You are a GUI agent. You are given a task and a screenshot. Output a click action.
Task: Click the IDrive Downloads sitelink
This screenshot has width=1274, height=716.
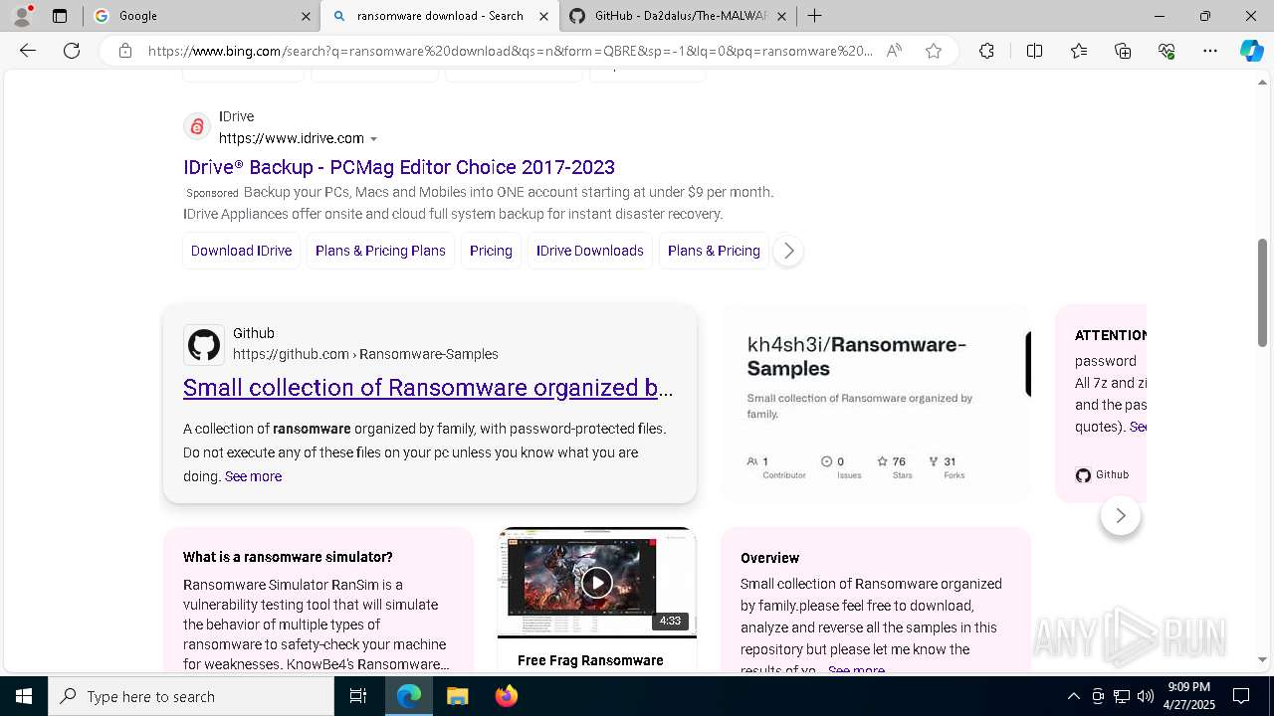pos(590,251)
